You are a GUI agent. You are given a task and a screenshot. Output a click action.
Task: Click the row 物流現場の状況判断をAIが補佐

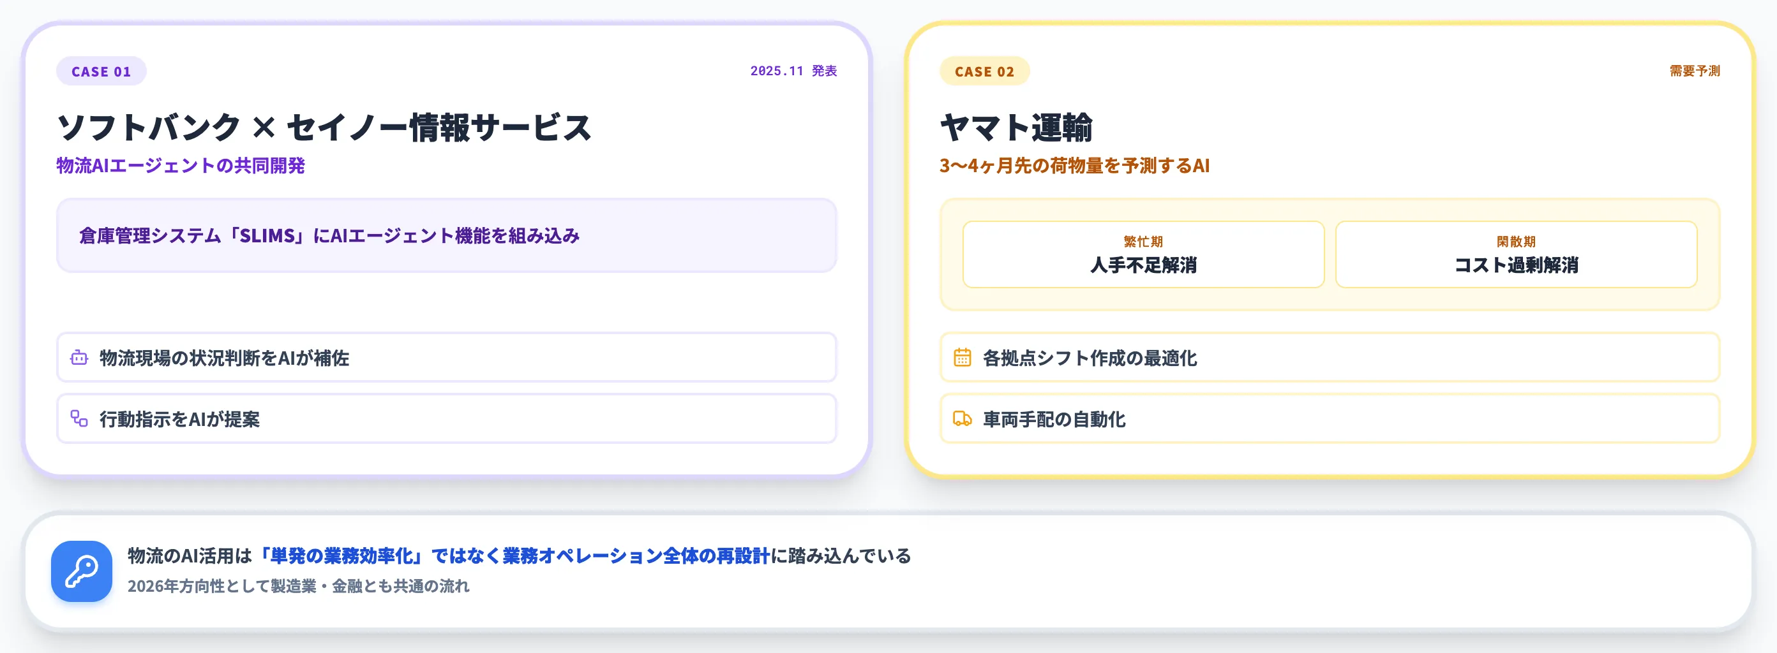pos(446,357)
